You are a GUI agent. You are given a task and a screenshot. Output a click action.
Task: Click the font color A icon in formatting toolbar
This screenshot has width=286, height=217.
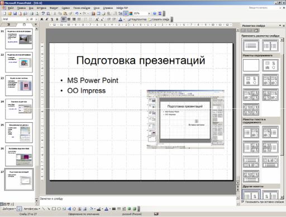pyautogui.click(x=120, y=19)
